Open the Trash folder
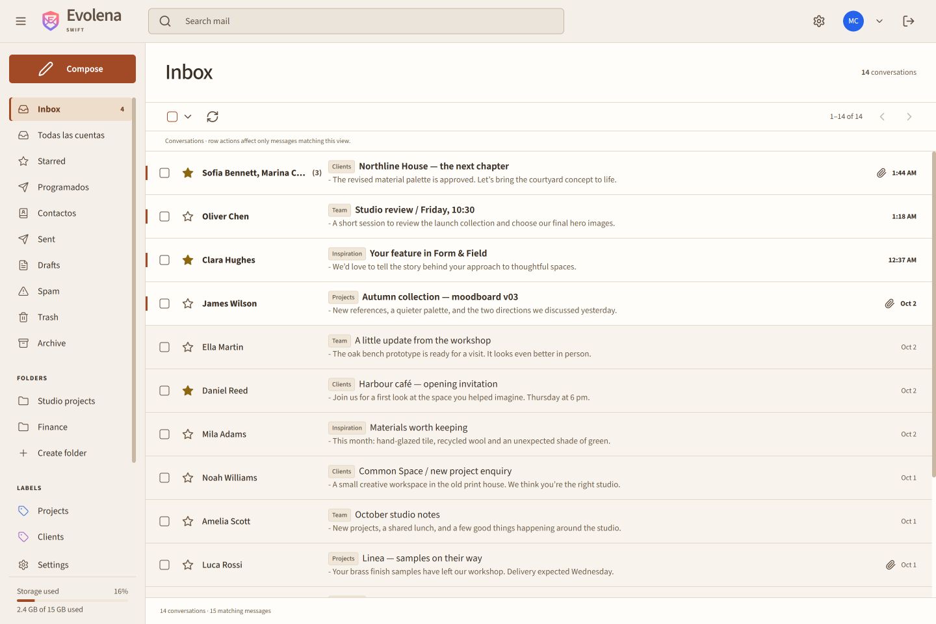 tap(71, 317)
